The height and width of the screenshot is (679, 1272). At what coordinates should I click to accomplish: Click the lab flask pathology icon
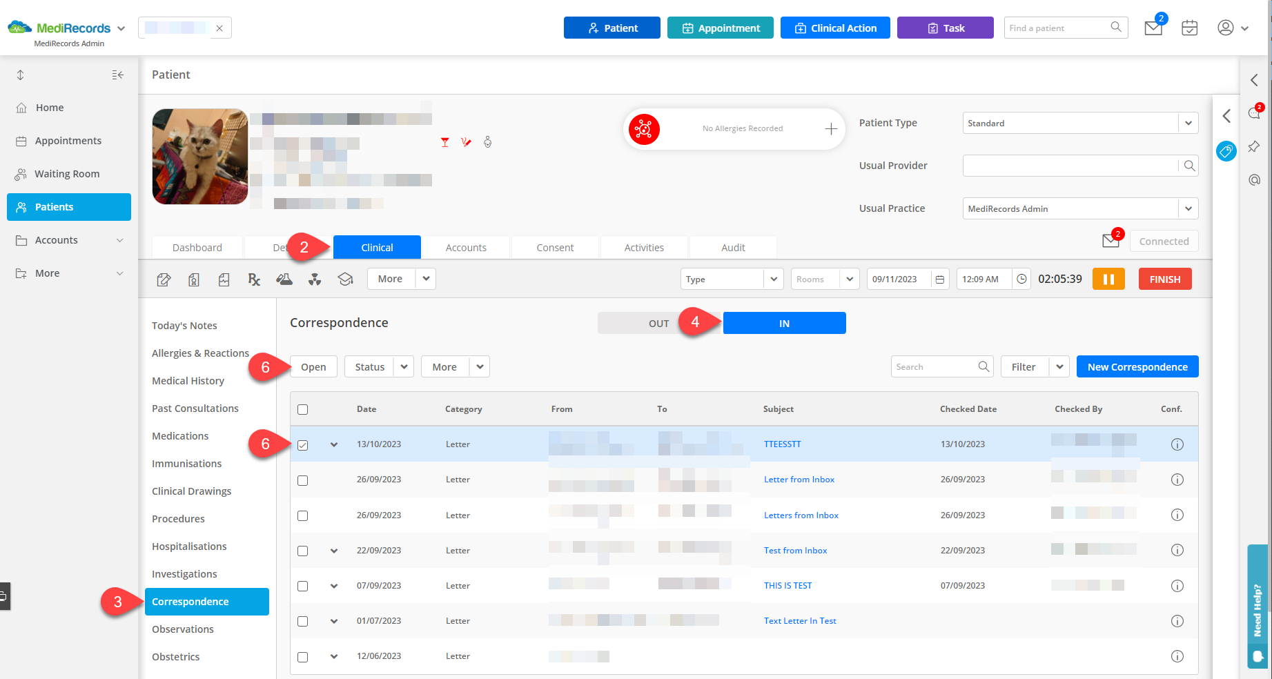point(284,279)
